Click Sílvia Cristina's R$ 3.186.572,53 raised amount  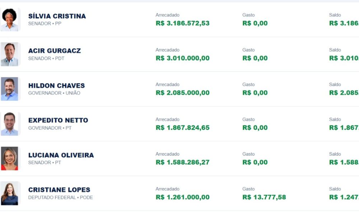coord(182,23)
